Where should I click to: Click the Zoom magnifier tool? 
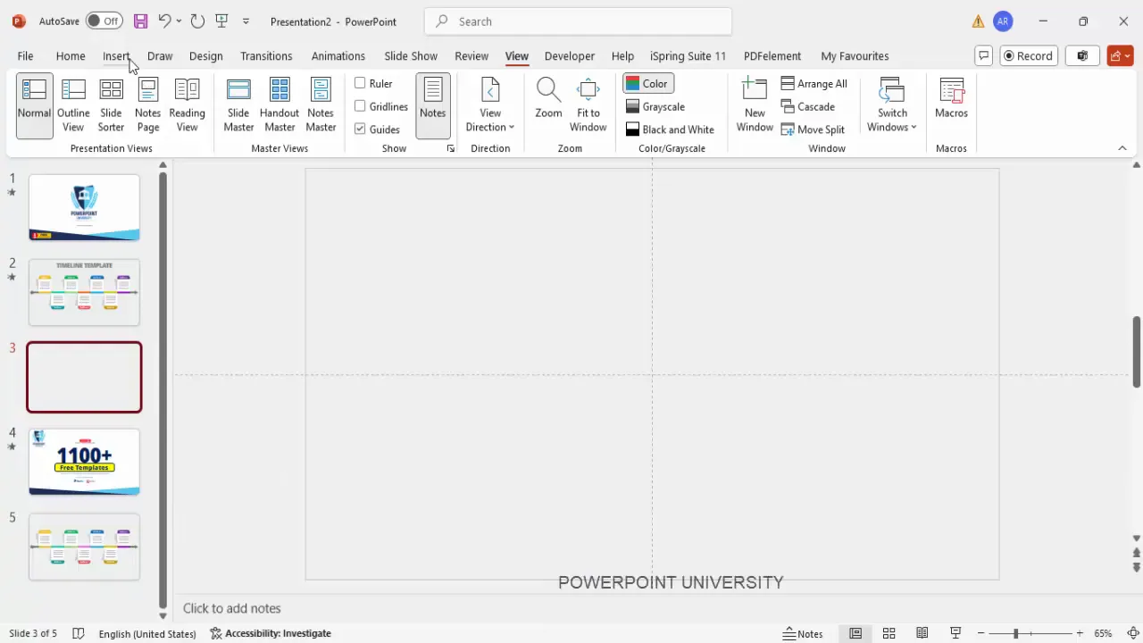548,101
